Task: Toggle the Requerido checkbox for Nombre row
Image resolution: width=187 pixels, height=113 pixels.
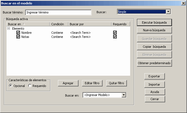Action: (x=115, y=33)
